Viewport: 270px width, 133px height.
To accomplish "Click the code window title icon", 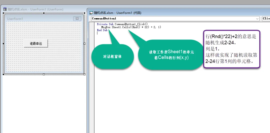I will [91, 13].
